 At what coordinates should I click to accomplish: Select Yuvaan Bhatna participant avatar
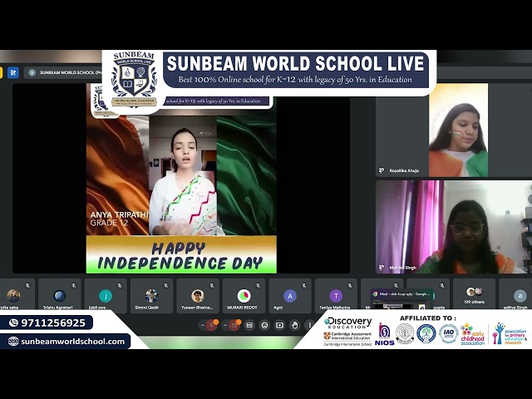point(198,296)
